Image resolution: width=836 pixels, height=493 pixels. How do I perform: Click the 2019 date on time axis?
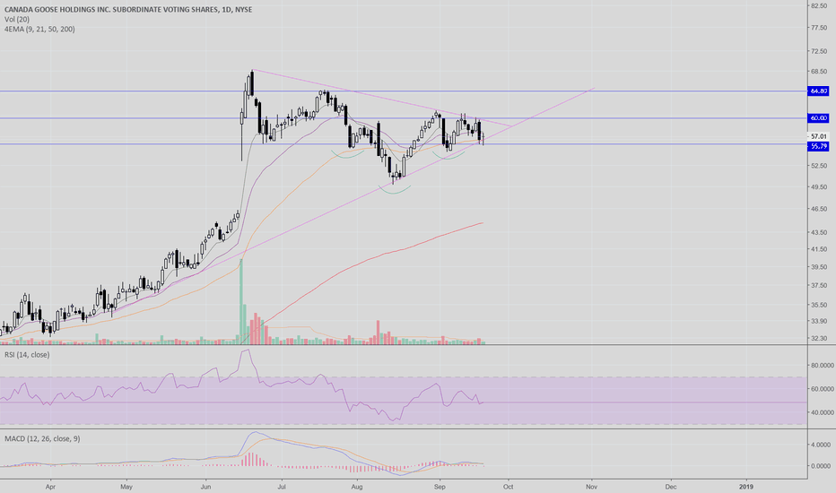pos(746,487)
